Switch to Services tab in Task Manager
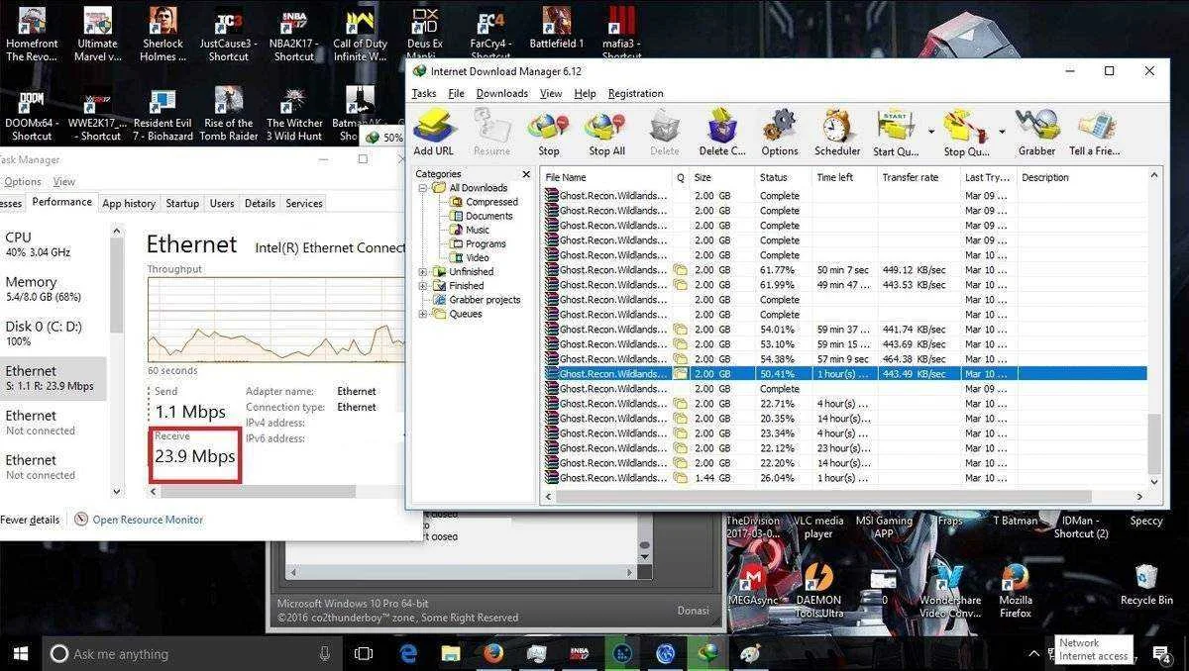 (x=304, y=203)
